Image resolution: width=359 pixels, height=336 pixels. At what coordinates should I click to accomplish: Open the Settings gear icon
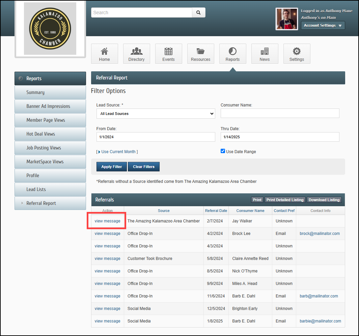tap(297, 51)
